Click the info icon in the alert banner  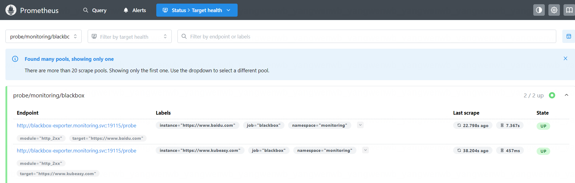coord(15,59)
